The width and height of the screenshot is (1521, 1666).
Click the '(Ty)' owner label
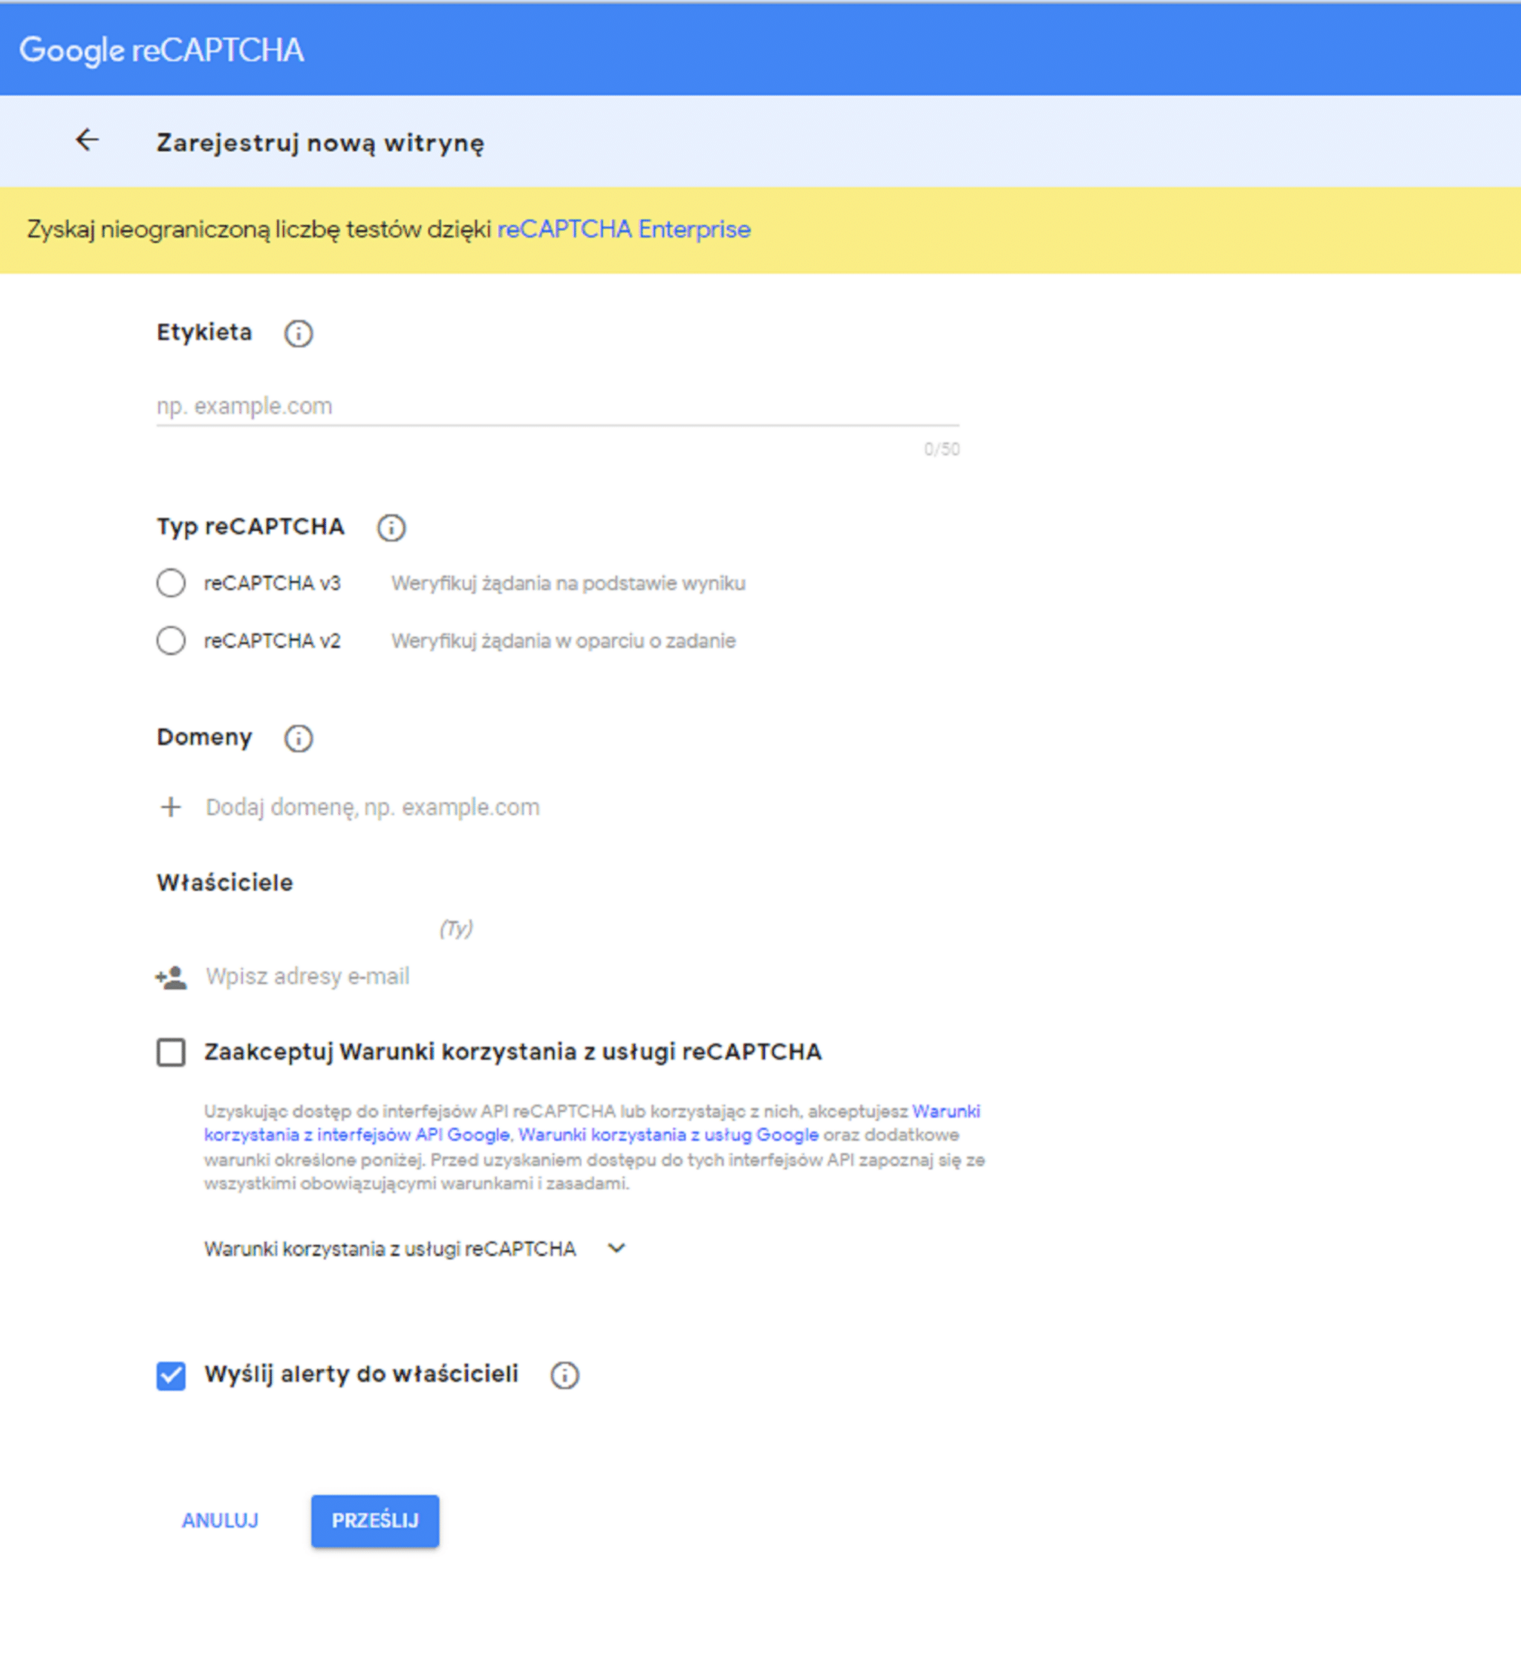pos(455,929)
